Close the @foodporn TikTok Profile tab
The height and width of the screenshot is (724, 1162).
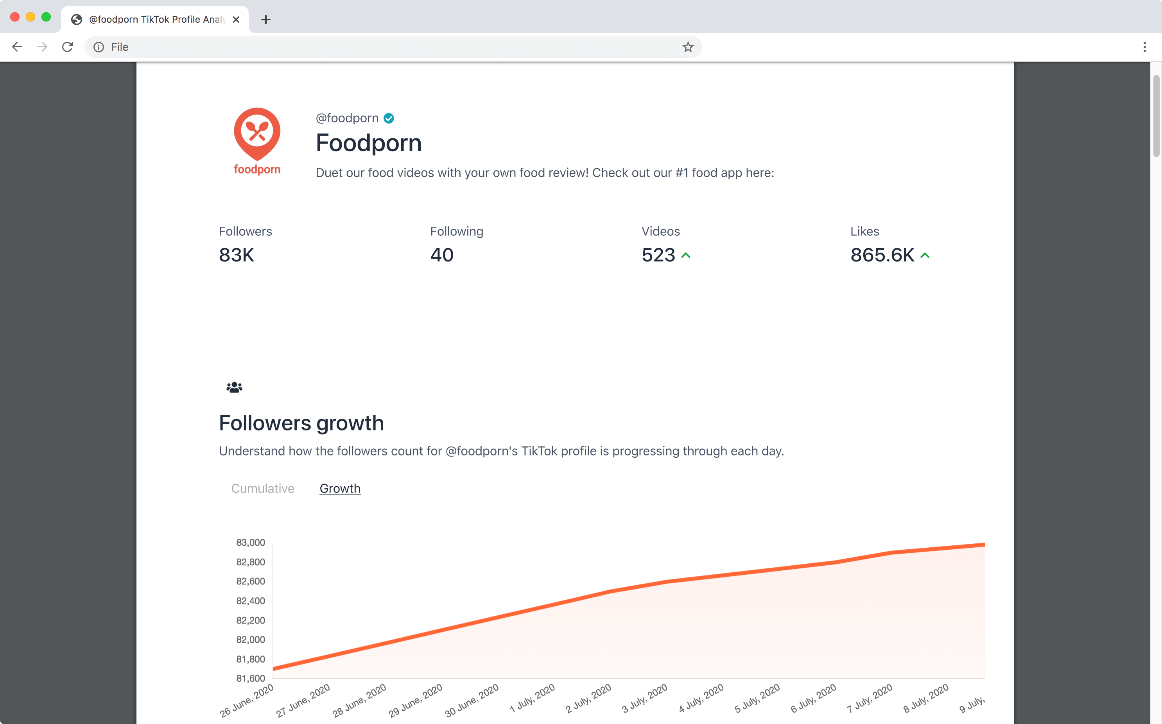pyautogui.click(x=236, y=20)
